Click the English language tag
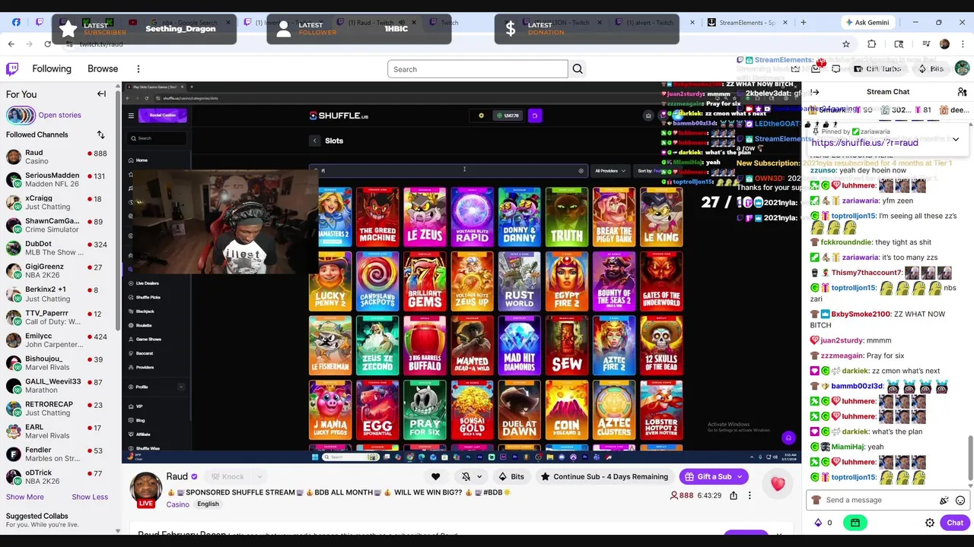 (208, 504)
